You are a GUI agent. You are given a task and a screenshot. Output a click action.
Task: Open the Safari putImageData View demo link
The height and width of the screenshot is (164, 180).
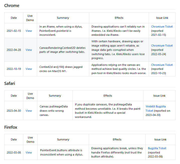pos(29,111)
